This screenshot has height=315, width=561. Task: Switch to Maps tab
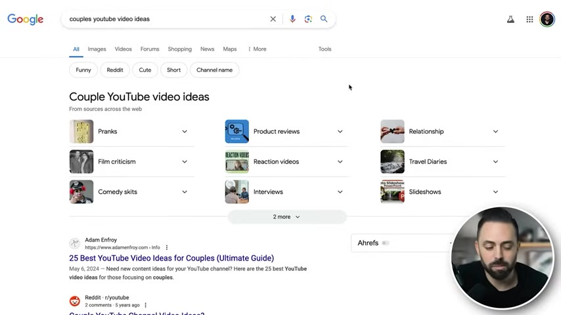tap(230, 49)
